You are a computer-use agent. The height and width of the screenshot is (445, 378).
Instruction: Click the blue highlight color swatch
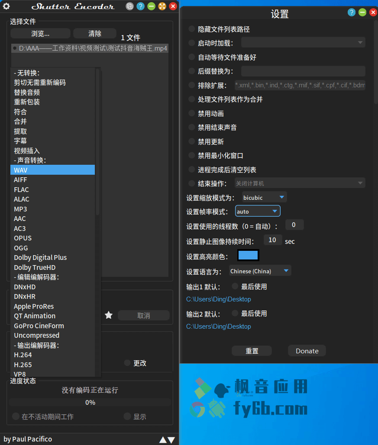(x=248, y=255)
